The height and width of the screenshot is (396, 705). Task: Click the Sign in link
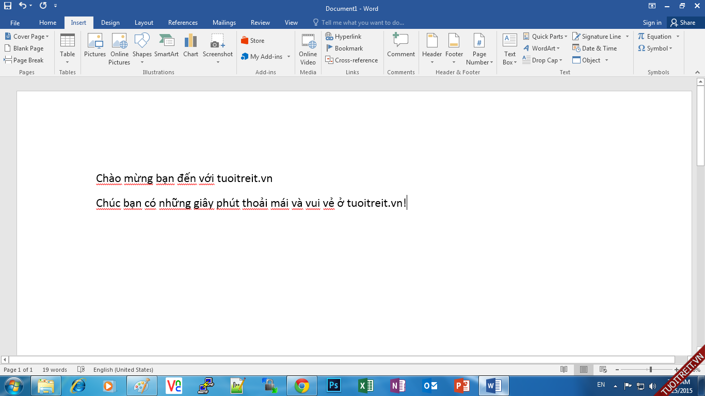click(652, 23)
